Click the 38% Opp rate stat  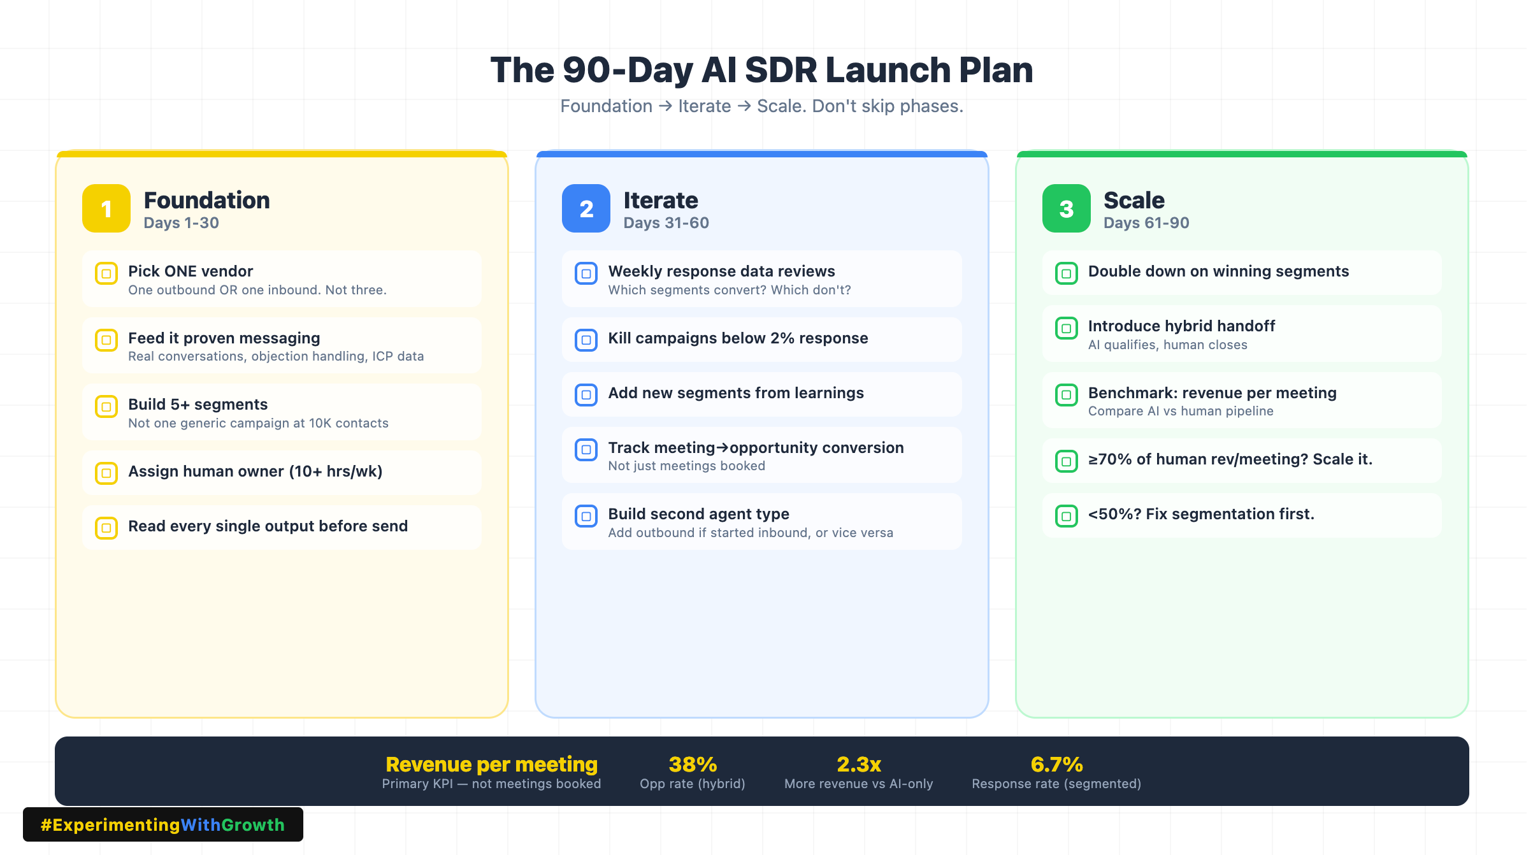(x=693, y=765)
